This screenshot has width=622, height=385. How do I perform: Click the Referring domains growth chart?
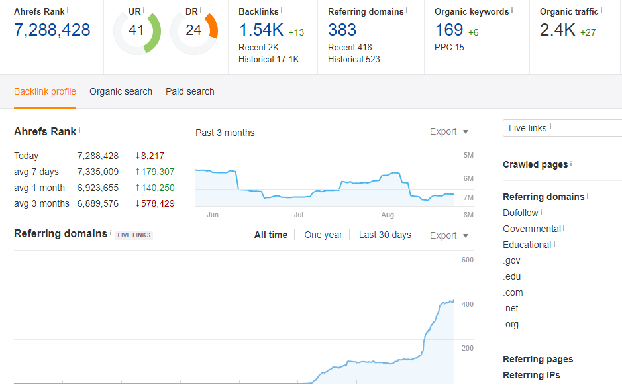point(234,317)
